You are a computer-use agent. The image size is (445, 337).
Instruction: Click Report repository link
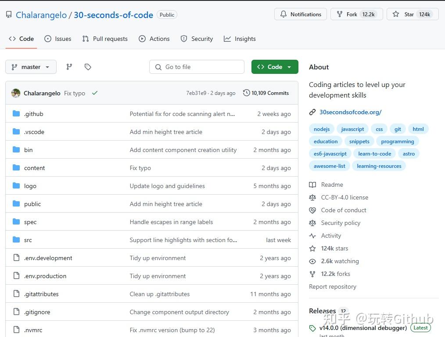(x=332, y=286)
